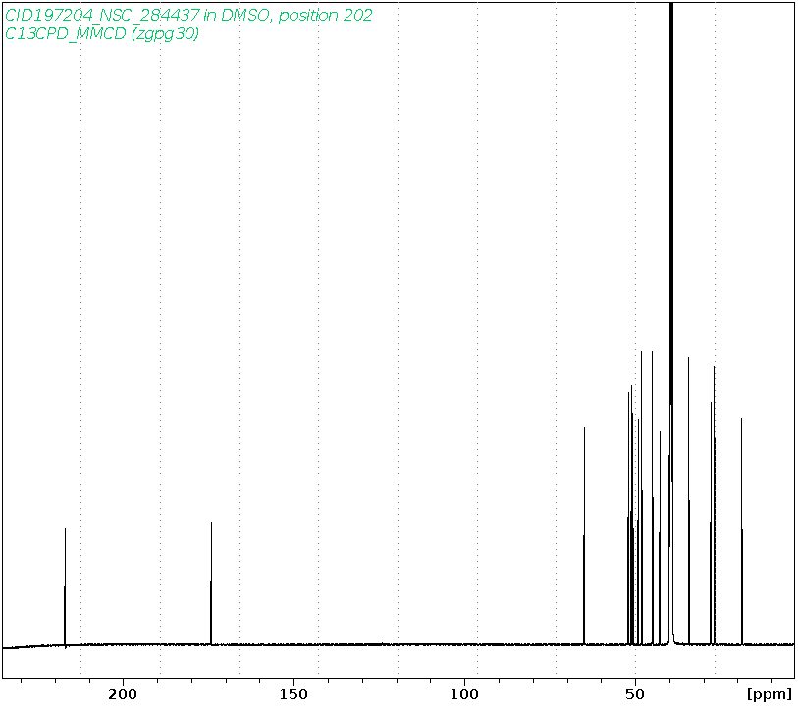Click the 200 ppm axis label

(123, 694)
